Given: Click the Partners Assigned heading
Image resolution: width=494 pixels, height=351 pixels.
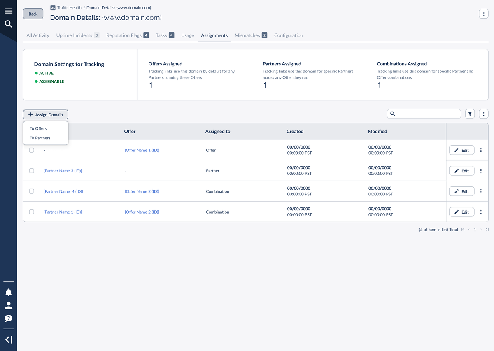Looking at the screenshot, I should point(282,64).
